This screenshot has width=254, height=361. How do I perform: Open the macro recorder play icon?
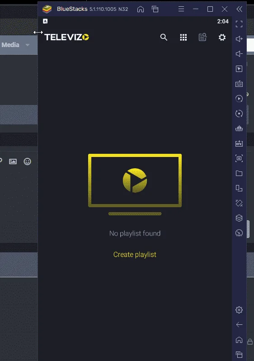tap(239, 99)
